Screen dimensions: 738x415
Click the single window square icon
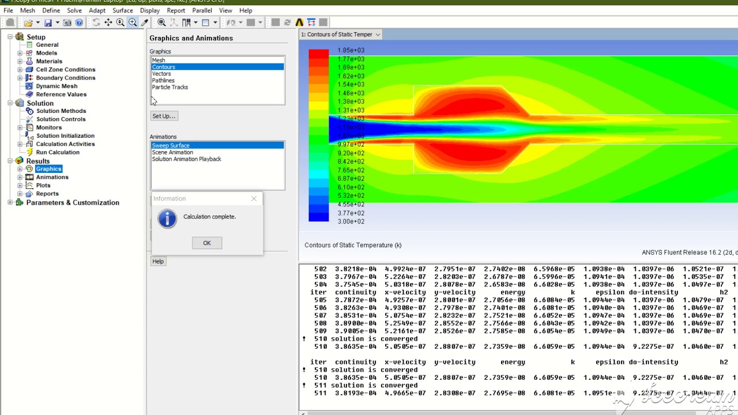[205, 22]
